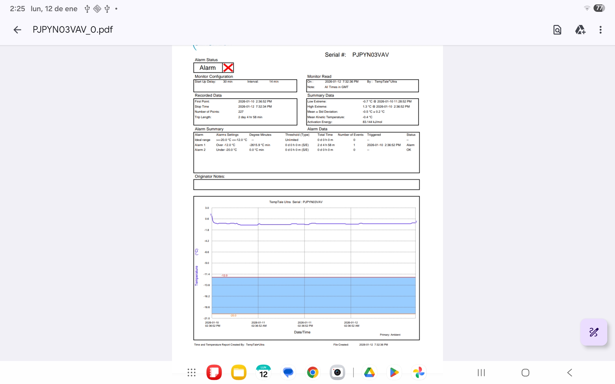The height and width of the screenshot is (384, 615).
Task: Open the three-dot overflow menu
Action: (600, 30)
